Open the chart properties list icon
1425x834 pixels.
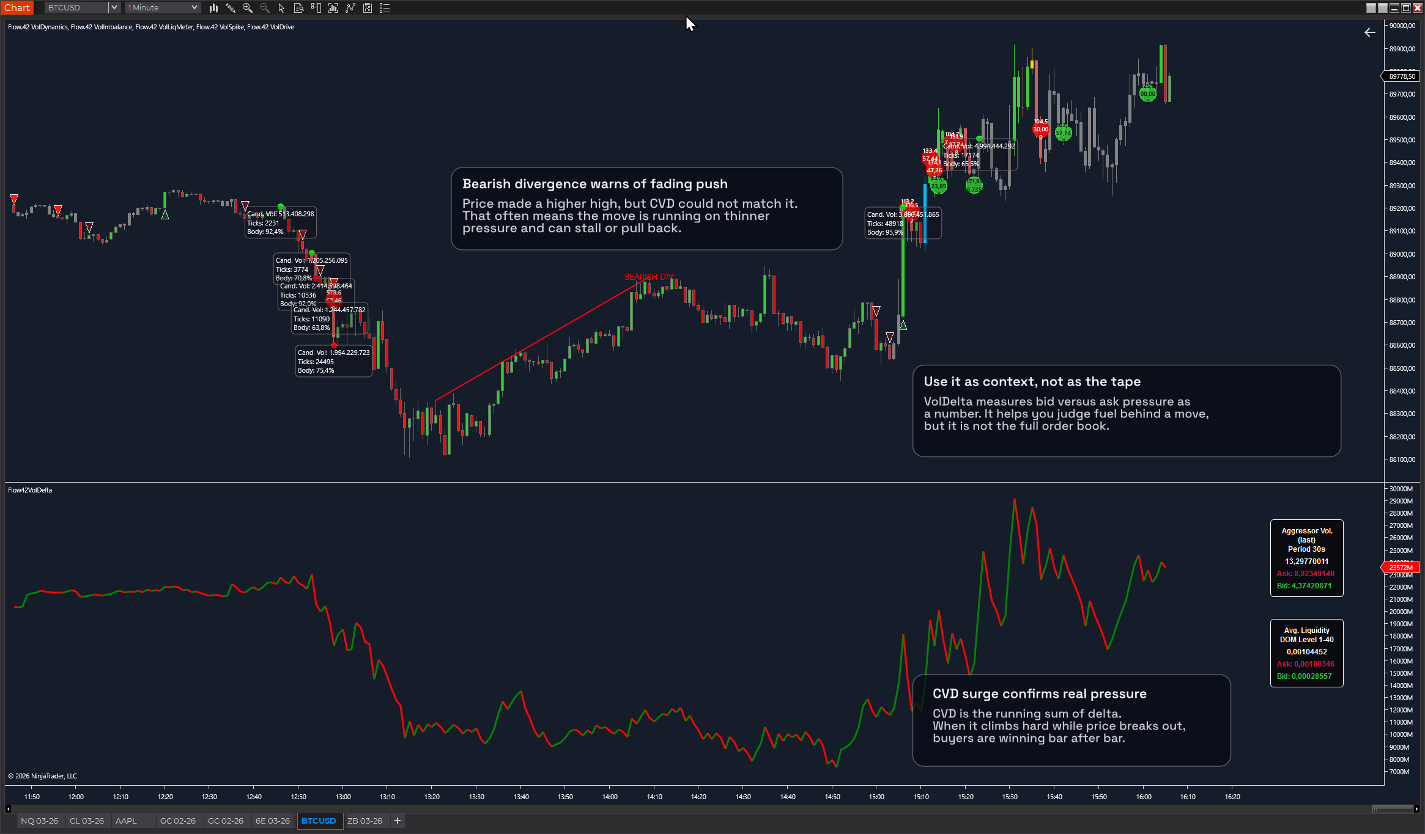tap(385, 8)
